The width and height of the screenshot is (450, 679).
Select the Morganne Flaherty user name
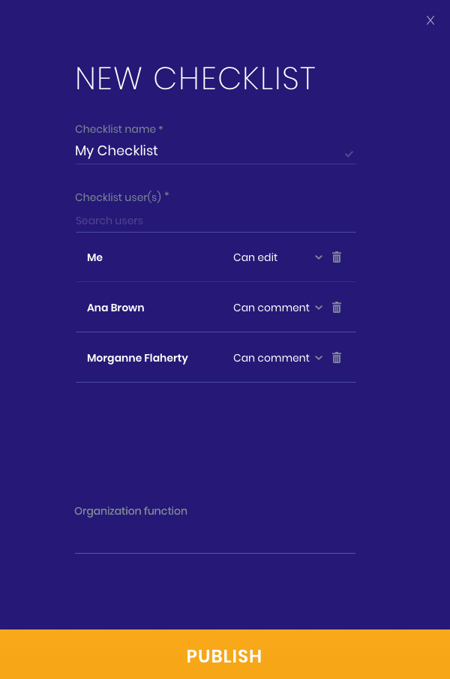tap(137, 358)
